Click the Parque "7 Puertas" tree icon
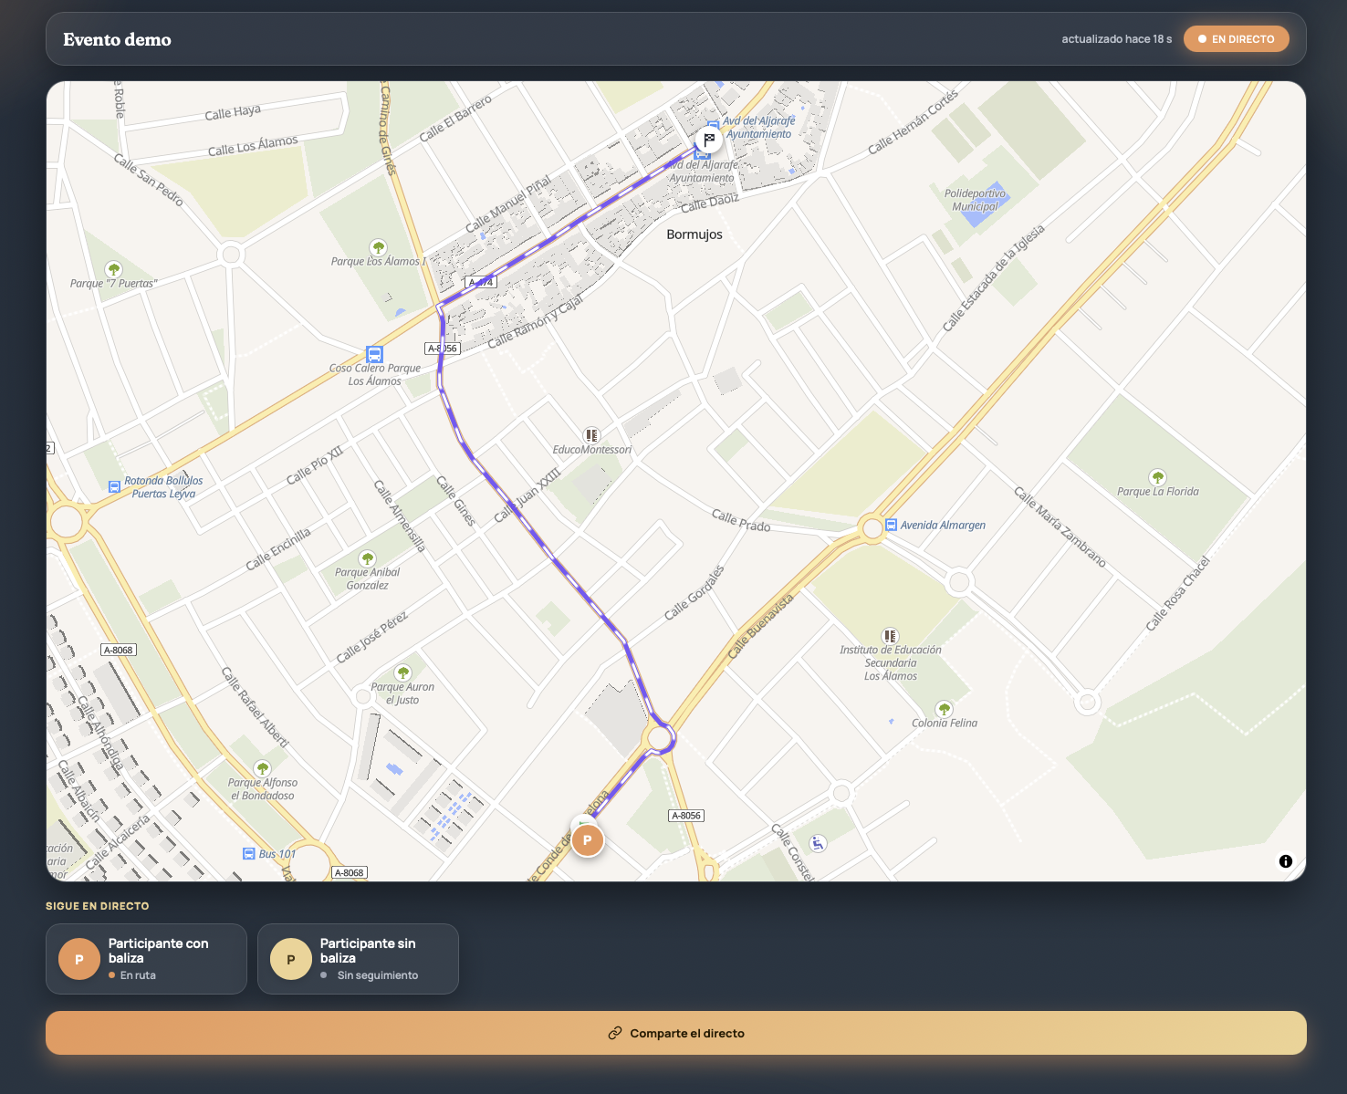Viewport: 1347px width, 1094px height. [113, 269]
